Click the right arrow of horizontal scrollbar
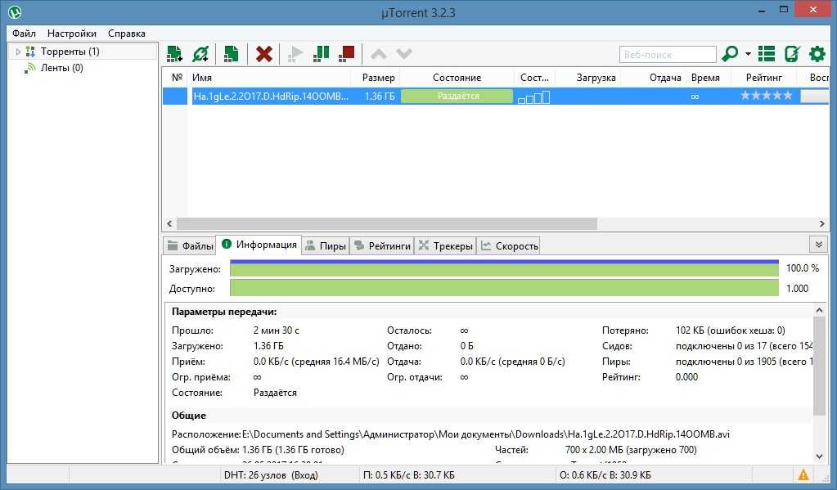The height and width of the screenshot is (490, 837). (821, 223)
